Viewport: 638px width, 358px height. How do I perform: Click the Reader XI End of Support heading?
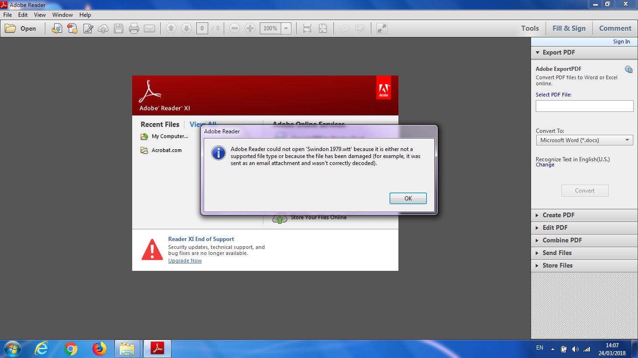(x=201, y=239)
